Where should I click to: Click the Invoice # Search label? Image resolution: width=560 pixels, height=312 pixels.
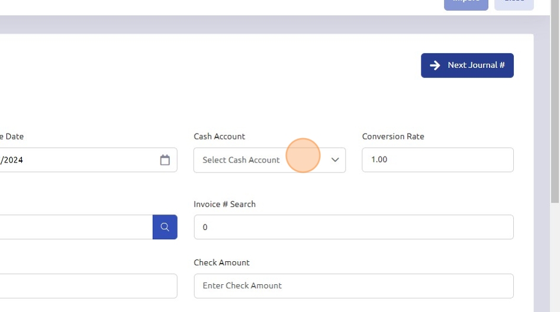(224, 204)
